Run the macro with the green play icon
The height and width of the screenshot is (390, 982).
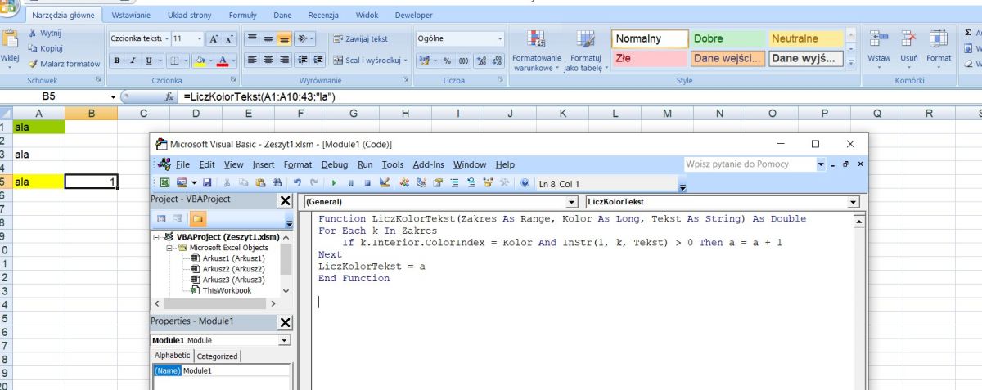(x=334, y=183)
